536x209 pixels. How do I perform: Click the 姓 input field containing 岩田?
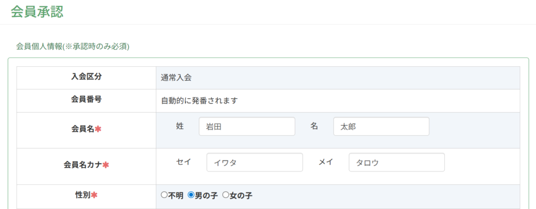[x=247, y=126]
